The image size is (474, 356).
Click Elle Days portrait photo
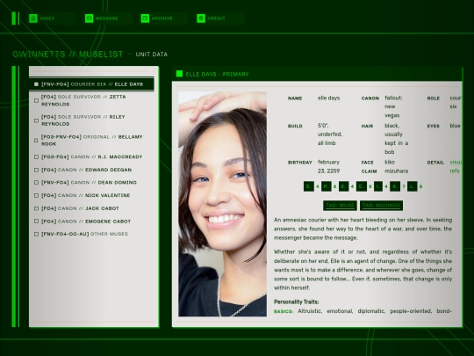click(222, 204)
